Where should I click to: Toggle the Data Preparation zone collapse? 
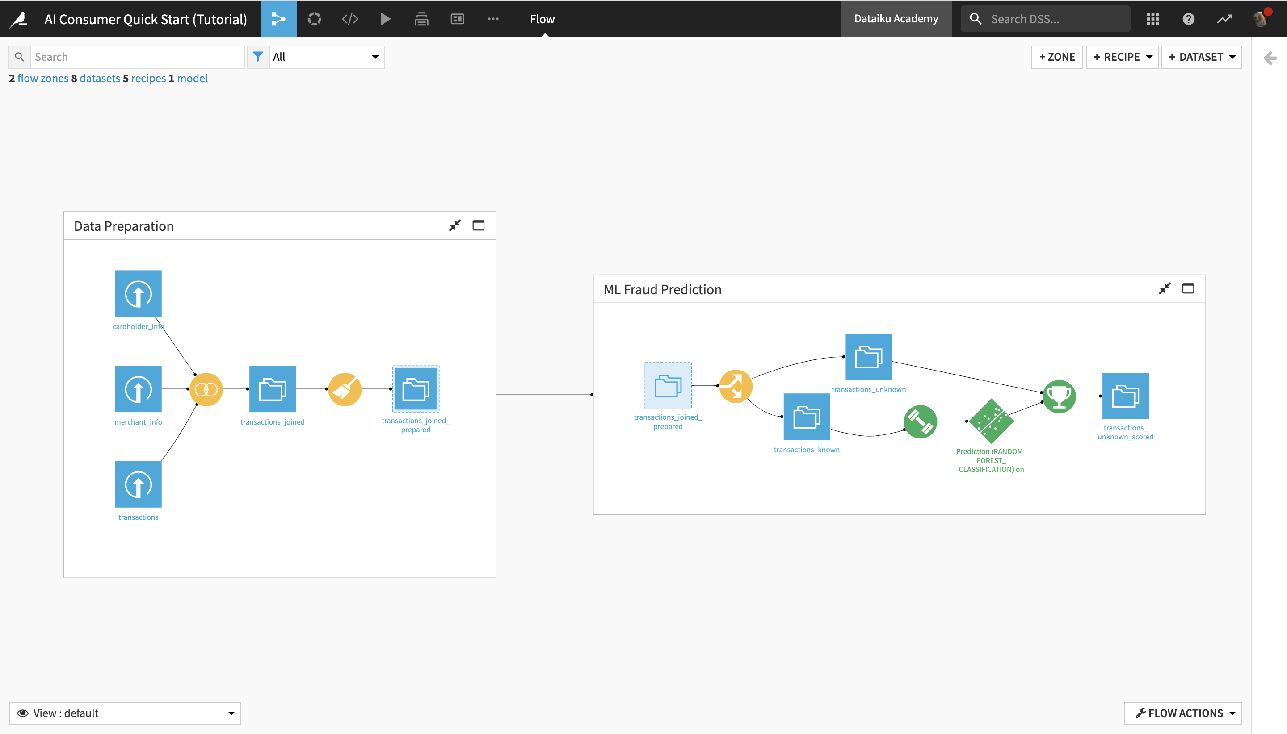[455, 225]
